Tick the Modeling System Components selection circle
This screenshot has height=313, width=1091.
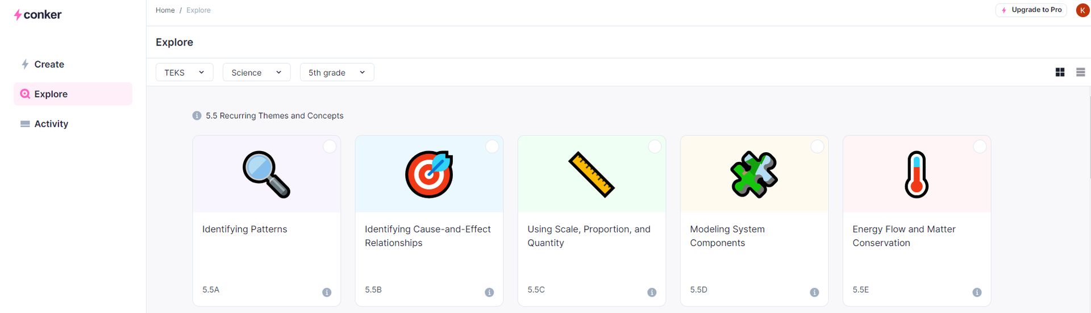817,147
